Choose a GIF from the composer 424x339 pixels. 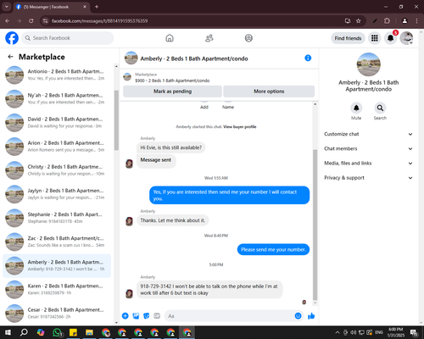click(157, 316)
